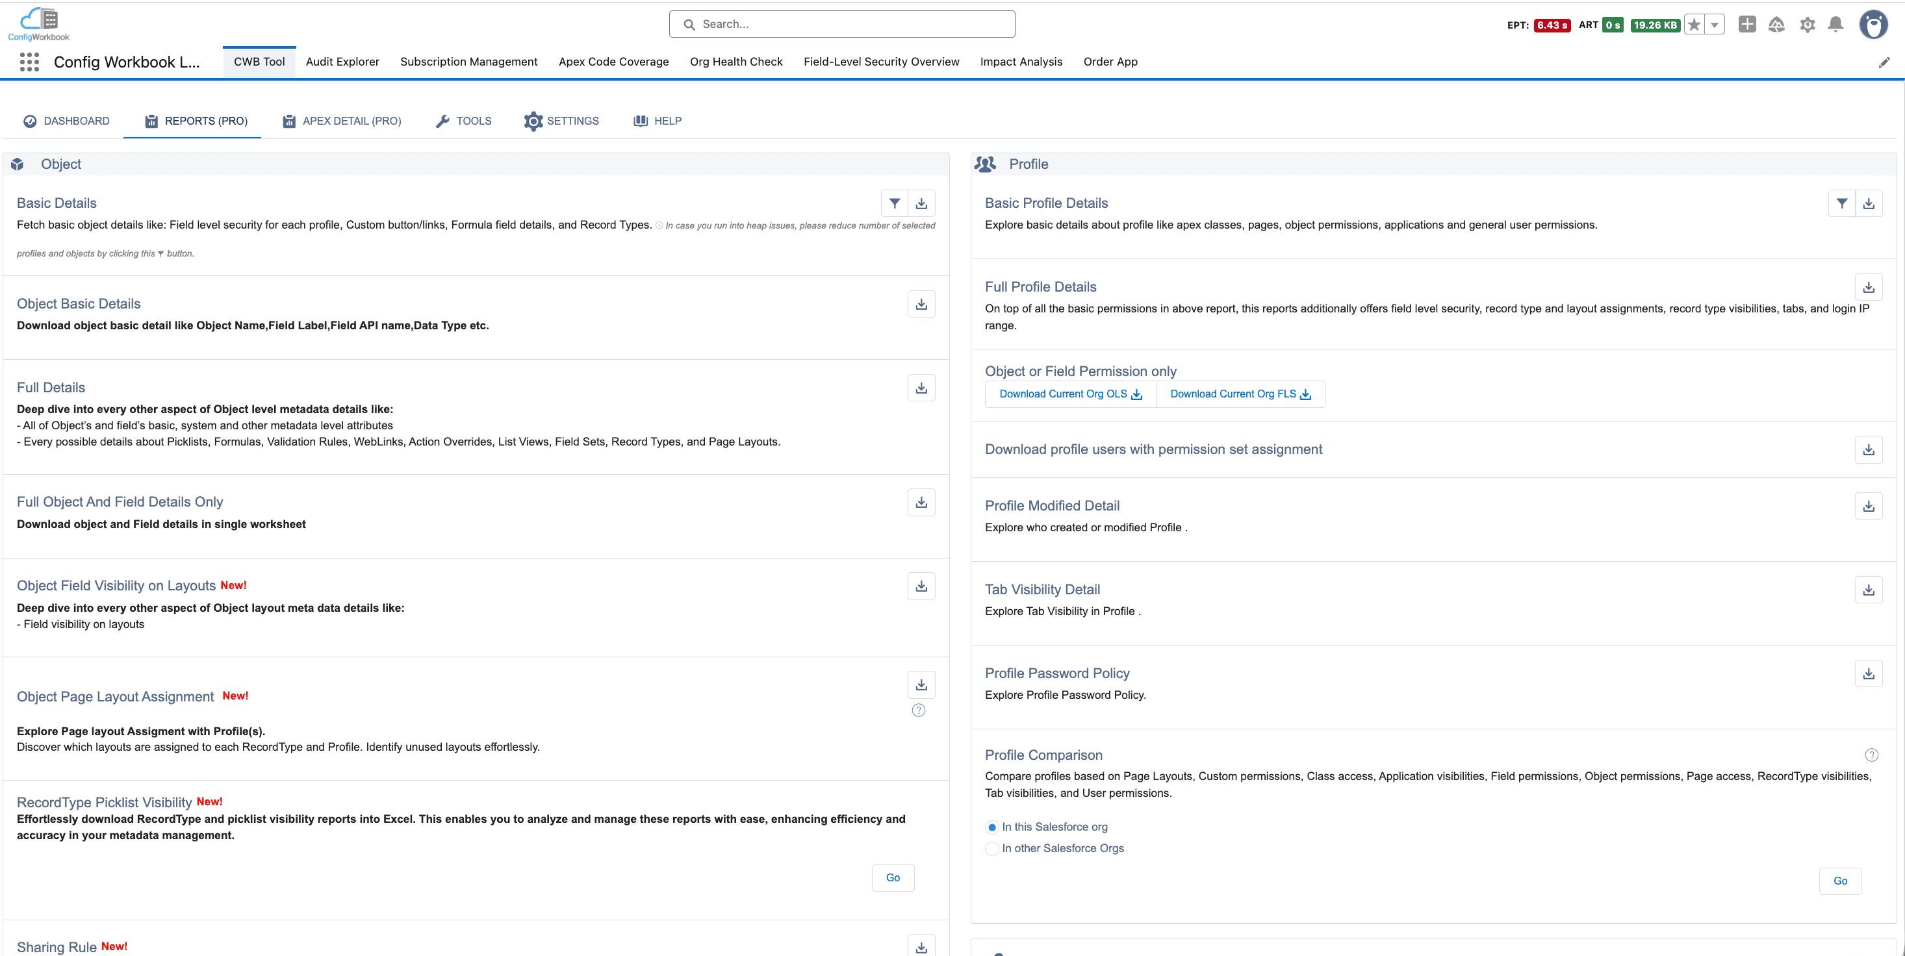Click Download Current Org OLS button
The image size is (1905, 956).
[1070, 394]
